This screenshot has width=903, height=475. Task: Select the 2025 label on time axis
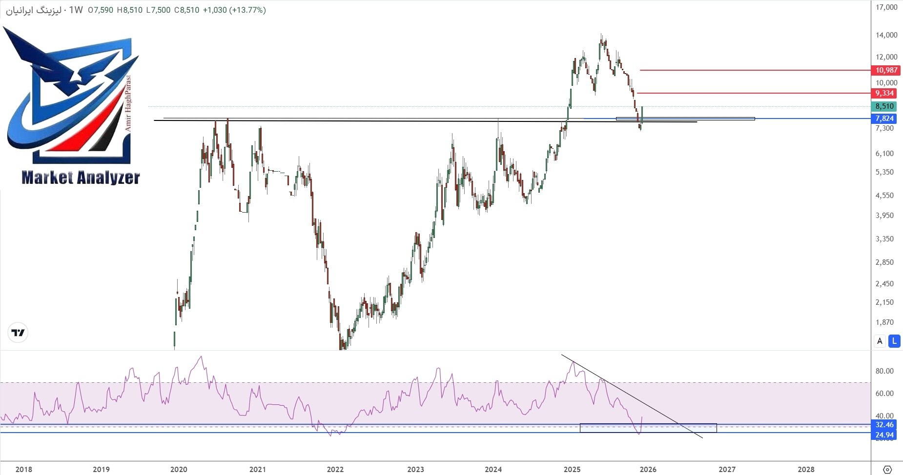572,469
